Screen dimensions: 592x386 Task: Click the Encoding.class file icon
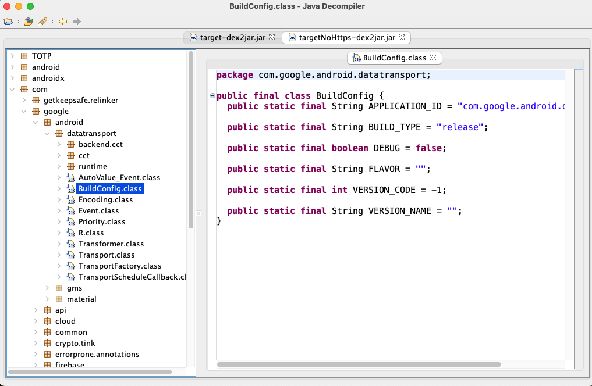(x=70, y=200)
